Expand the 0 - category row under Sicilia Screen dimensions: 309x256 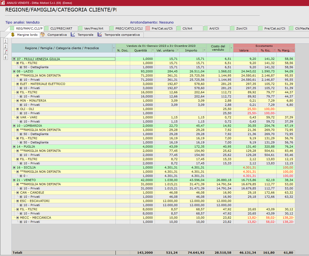point(21,176)
